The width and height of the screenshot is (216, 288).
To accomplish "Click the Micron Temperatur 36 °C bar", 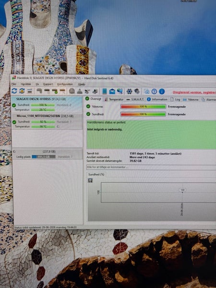I will point(43,127).
